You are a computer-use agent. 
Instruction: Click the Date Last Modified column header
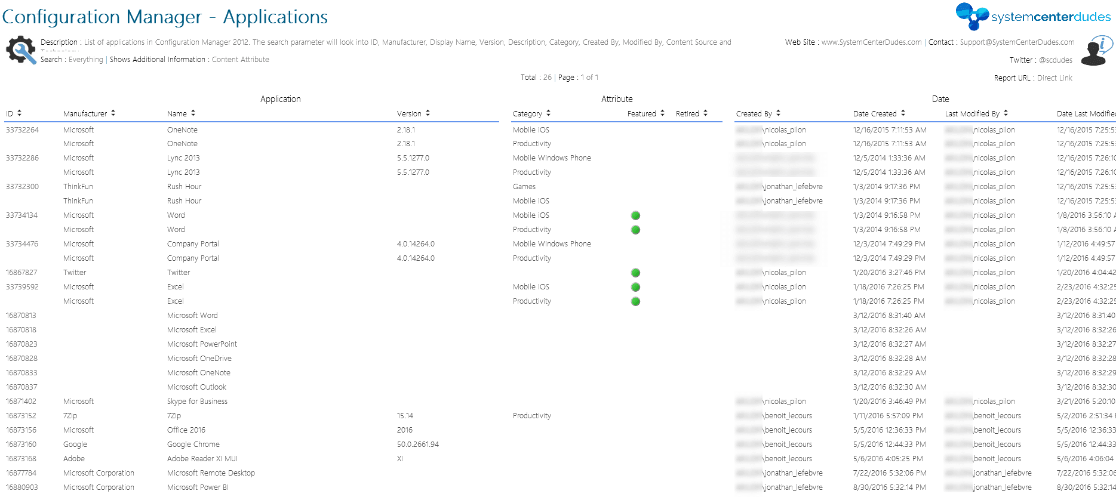(x=1086, y=114)
